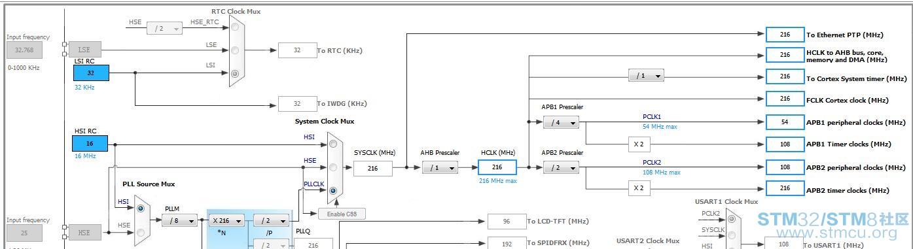Click the To IWDG (KHz) 32 field

297,103
